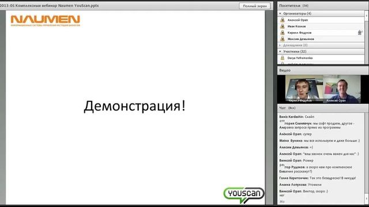Expand the Докладчики (0) group
Screen dimensions: 369x207
(280, 45)
